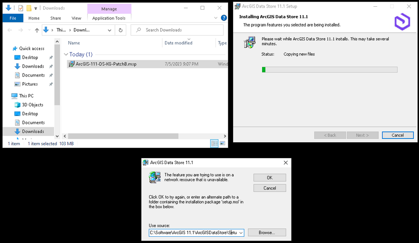Open pinned Desktop under Quick access
Image resolution: width=419 pixels, height=243 pixels.
[x=30, y=57]
